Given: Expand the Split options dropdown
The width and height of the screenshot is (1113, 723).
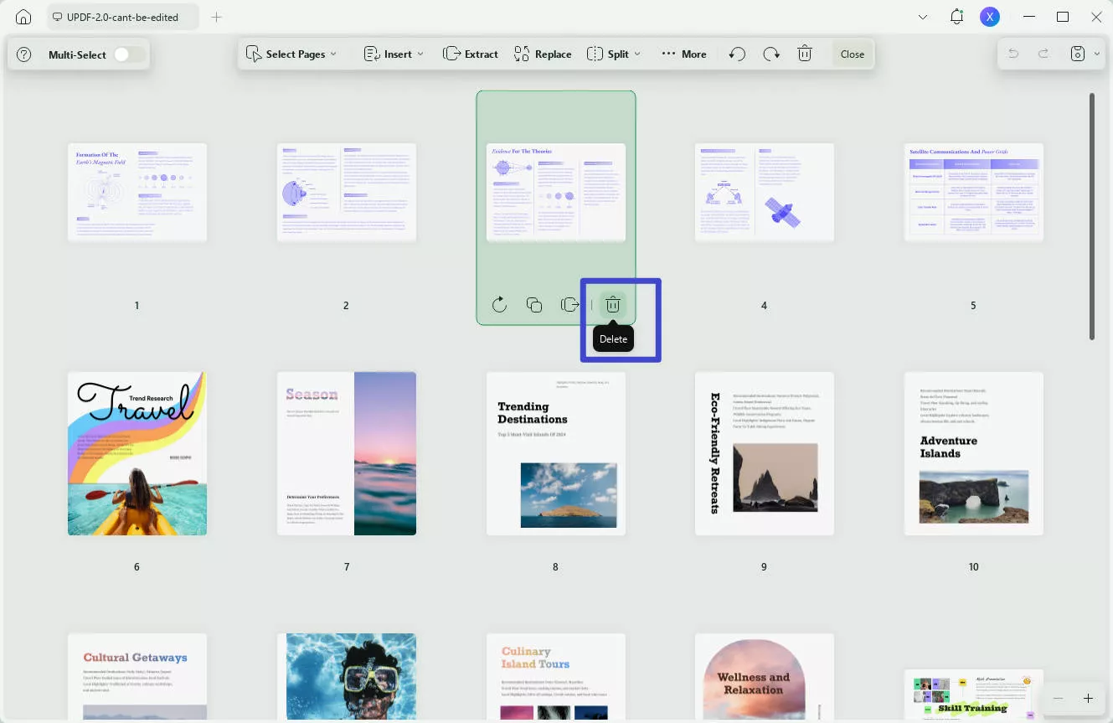Looking at the screenshot, I should 614,54.
